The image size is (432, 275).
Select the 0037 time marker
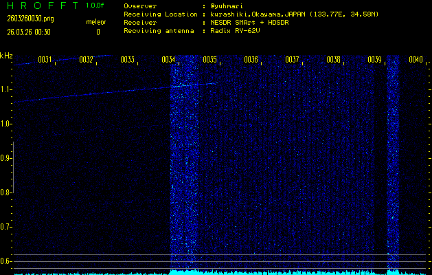pos(292,60)
